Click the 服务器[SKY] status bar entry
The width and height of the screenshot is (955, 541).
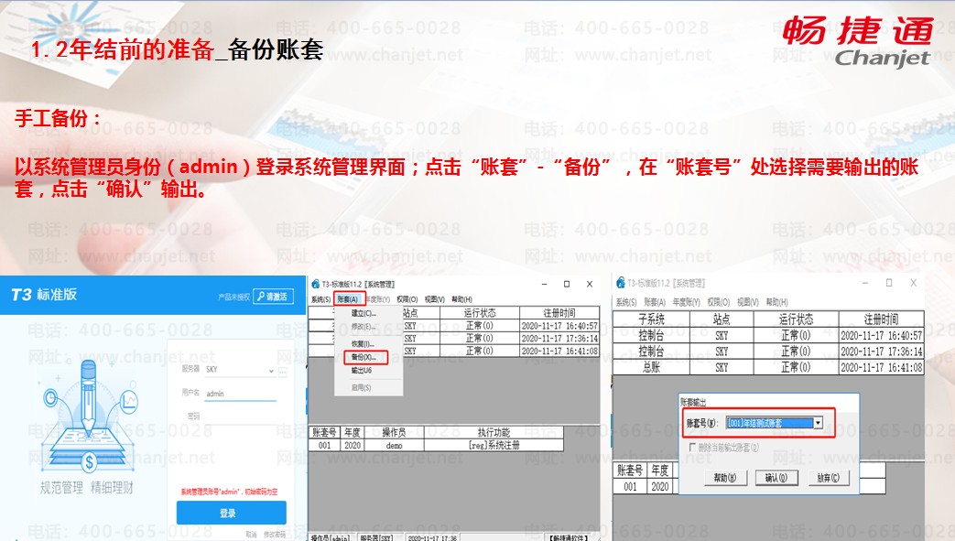pos(377,537)
